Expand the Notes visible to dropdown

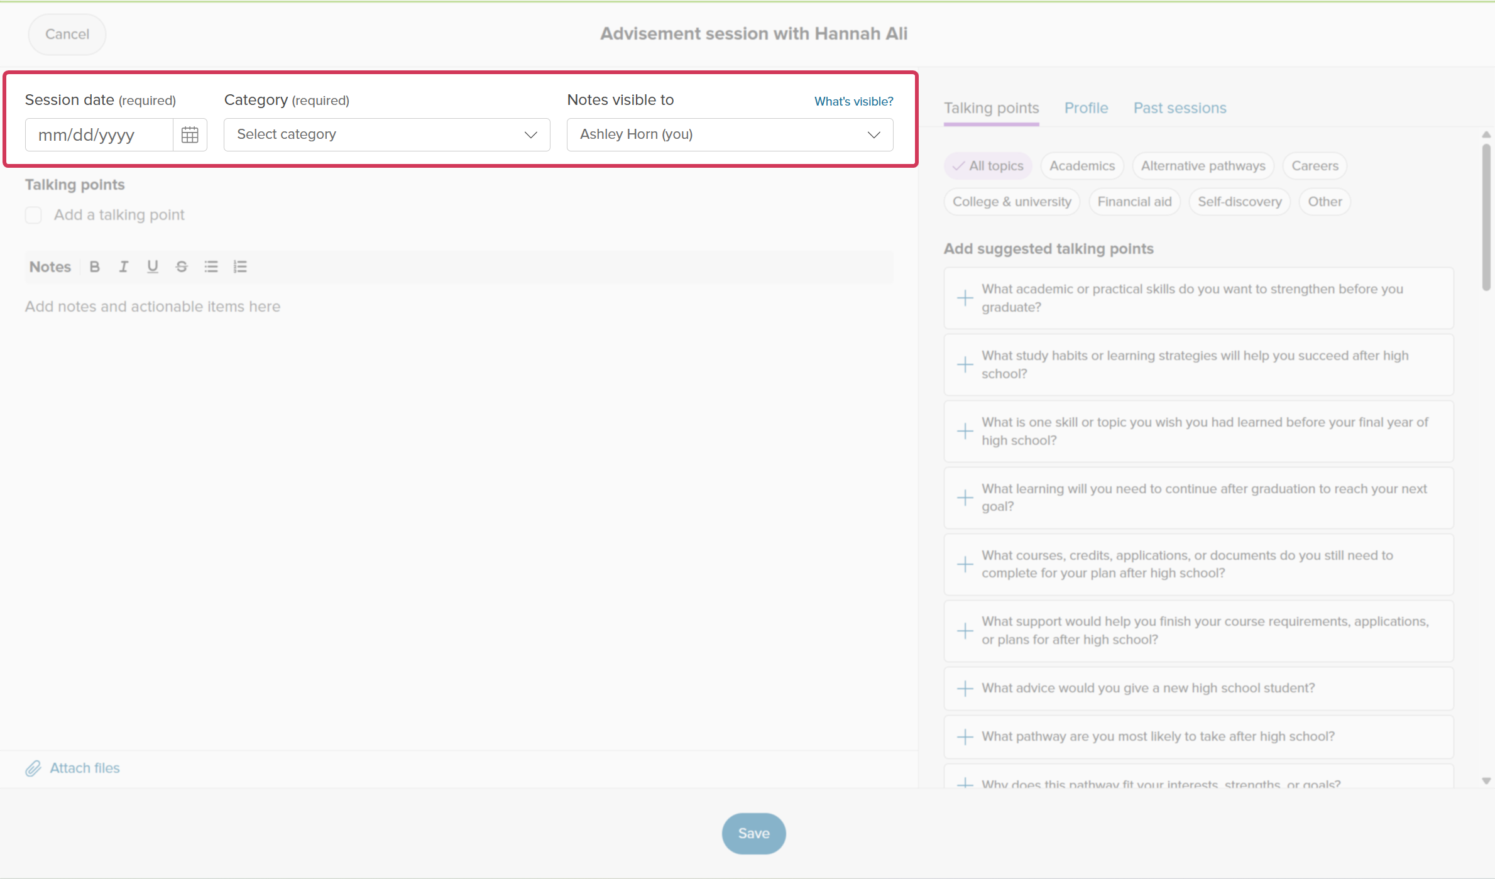730,134
